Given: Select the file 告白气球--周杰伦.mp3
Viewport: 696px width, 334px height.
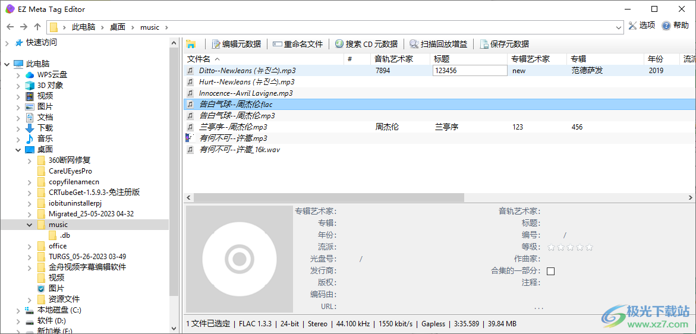Looking at the screenshot, I should tap(237, 116).
